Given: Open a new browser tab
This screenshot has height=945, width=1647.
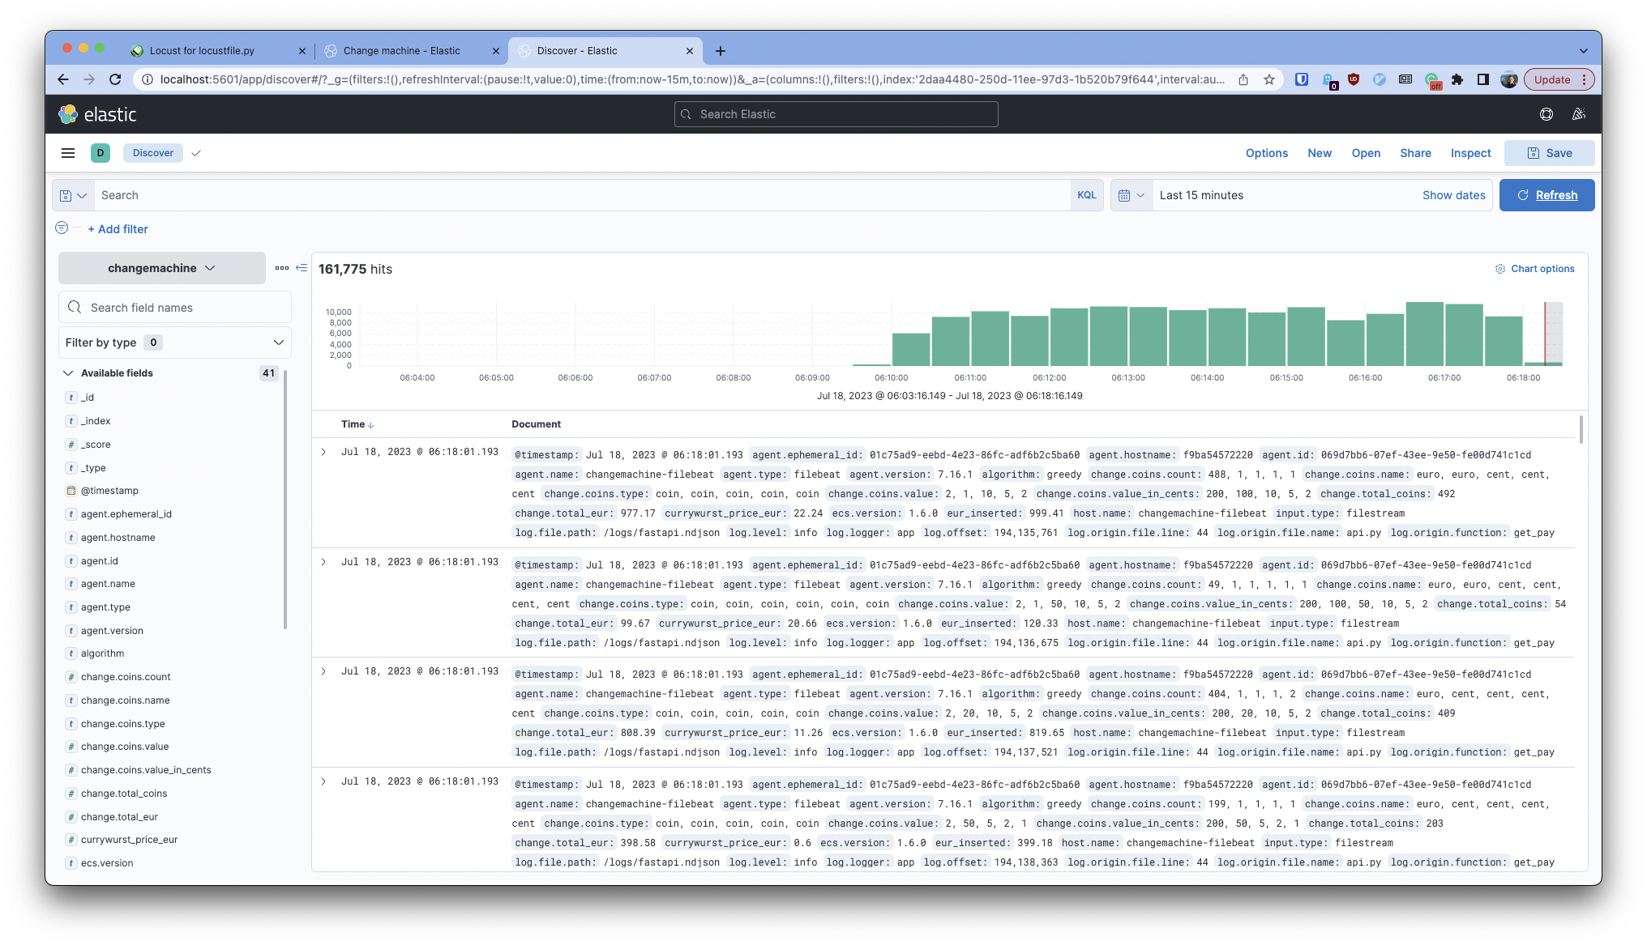Looking at the screenshot, I should click(721, 51).
